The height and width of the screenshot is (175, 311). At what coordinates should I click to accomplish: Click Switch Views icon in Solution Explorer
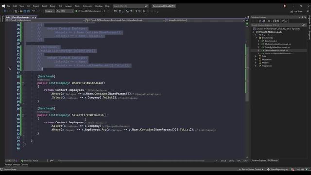[x=264, y=21]
